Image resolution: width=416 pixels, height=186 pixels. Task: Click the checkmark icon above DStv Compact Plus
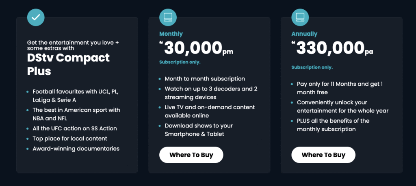36,17
